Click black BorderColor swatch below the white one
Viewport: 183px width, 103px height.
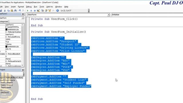(x=6, y=29)
